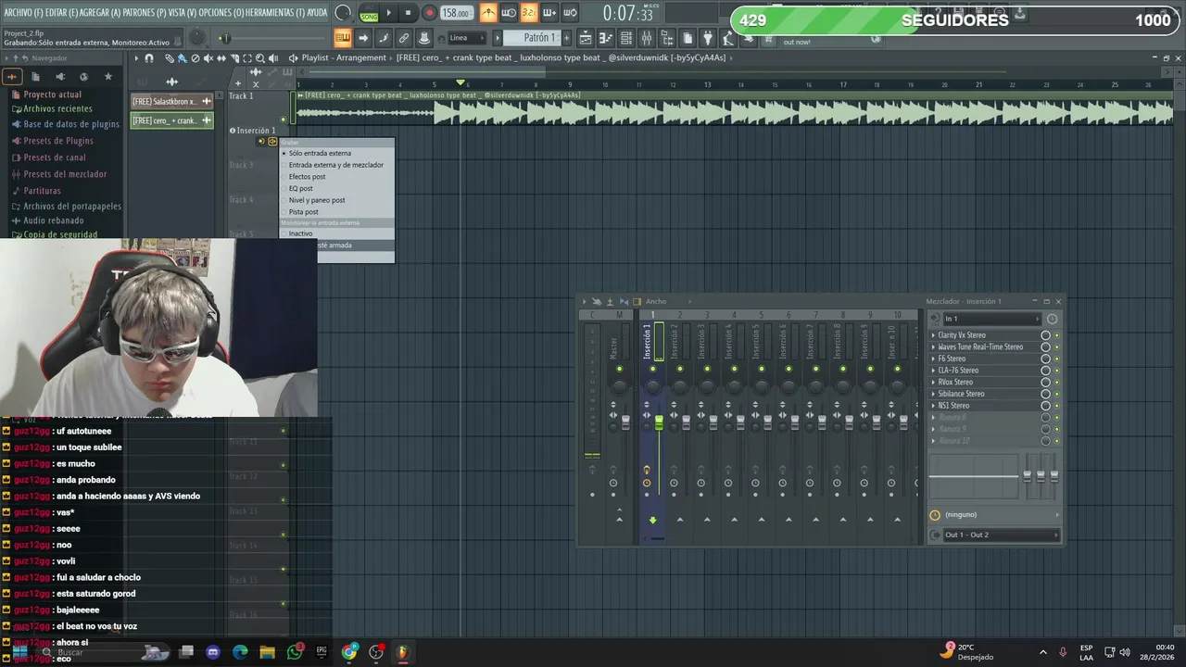
Task: Click the Record button in transport
Action: pos(429,13)
